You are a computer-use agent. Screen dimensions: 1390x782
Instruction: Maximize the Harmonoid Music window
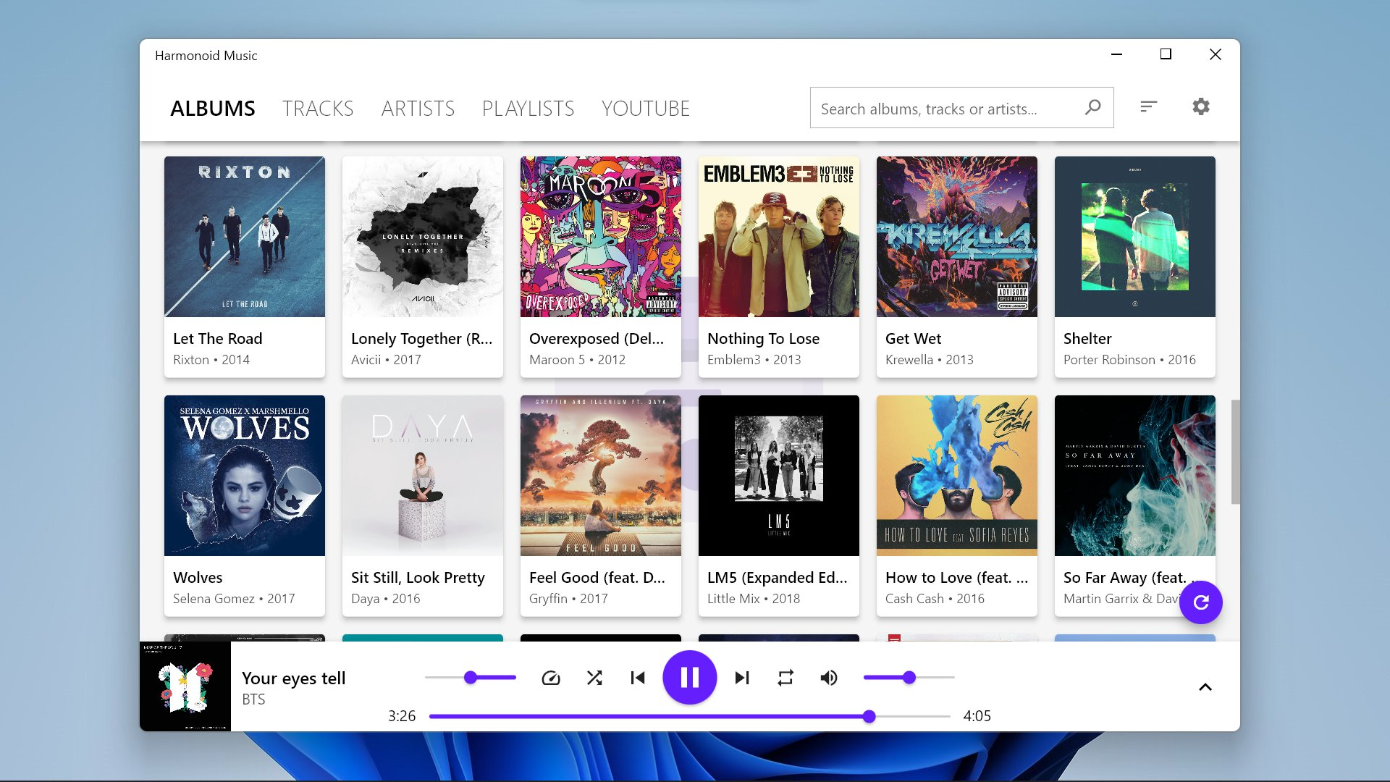pyautogui.click(x=1166, y=54)
